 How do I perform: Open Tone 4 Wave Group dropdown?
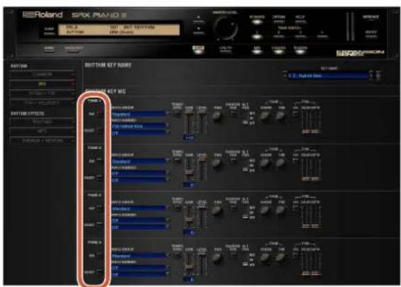tap(141, 256)
